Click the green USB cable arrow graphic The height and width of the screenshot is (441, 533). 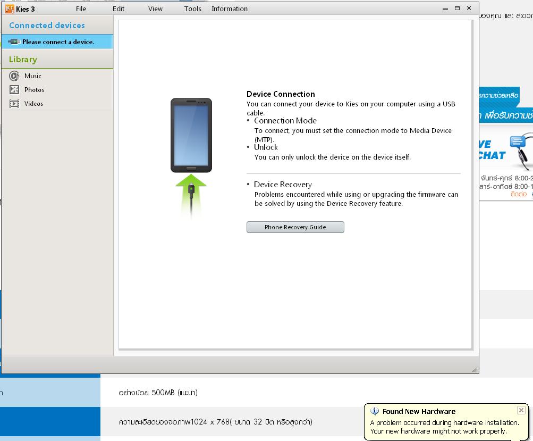point(191,196)
